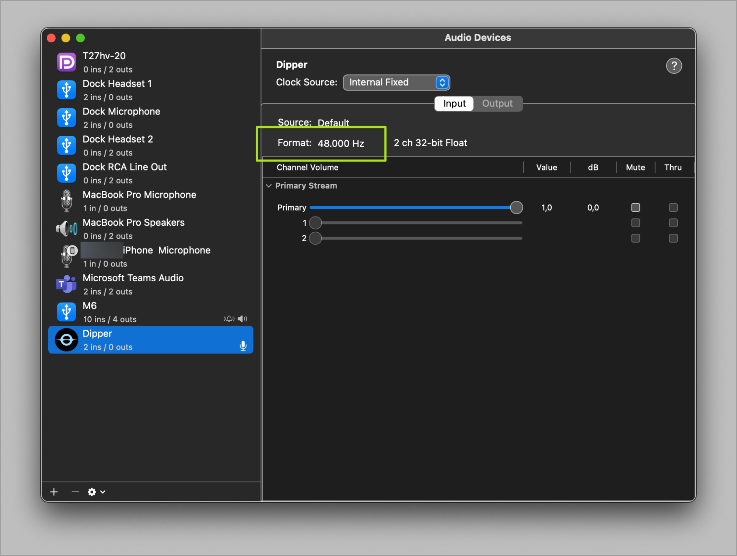Select the Dipper device name in the list

pyautogui.click(x=97, y=334)
